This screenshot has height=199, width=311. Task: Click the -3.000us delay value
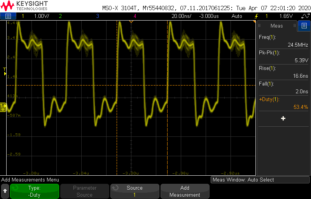(209, 16)
